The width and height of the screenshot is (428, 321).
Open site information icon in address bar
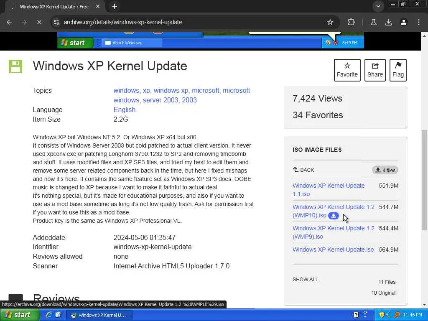tap(56, 22)
